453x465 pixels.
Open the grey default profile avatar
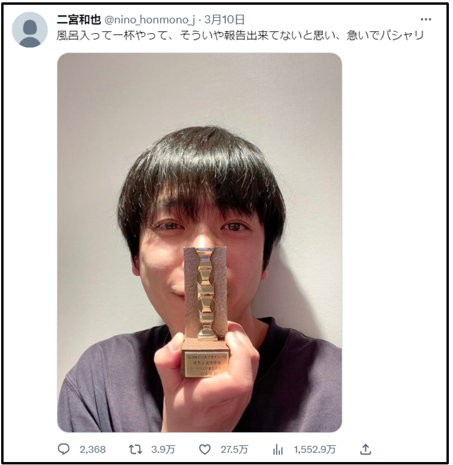point(30,30)
